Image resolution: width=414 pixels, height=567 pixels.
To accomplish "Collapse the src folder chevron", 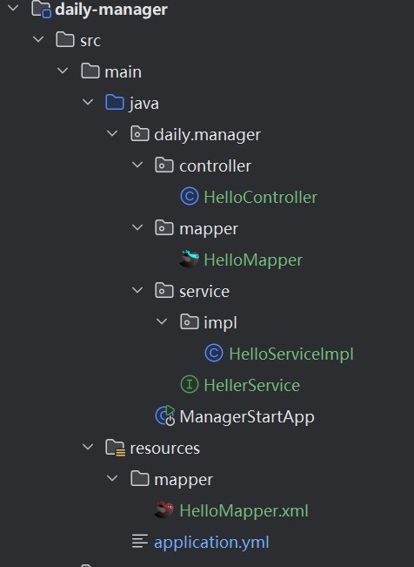I will (x=38, y=39).
